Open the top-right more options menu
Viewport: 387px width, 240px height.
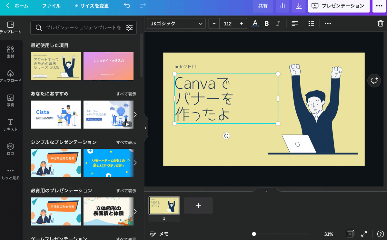point(379,6)
